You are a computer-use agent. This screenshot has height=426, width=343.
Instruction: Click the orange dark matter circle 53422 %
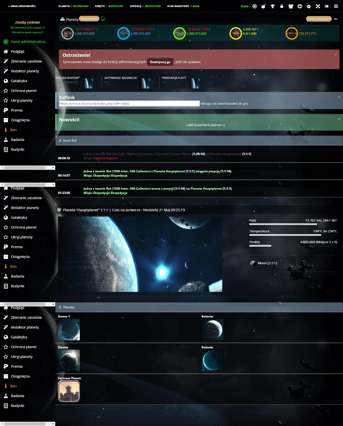pos(292,33)
